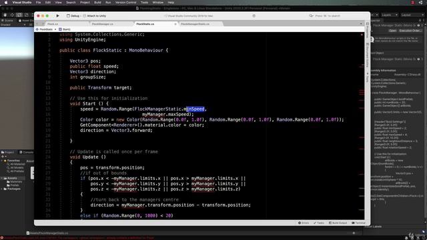Open the Build Output pad
The height and width of the screenshot is (240, 427).
(338, 223)
